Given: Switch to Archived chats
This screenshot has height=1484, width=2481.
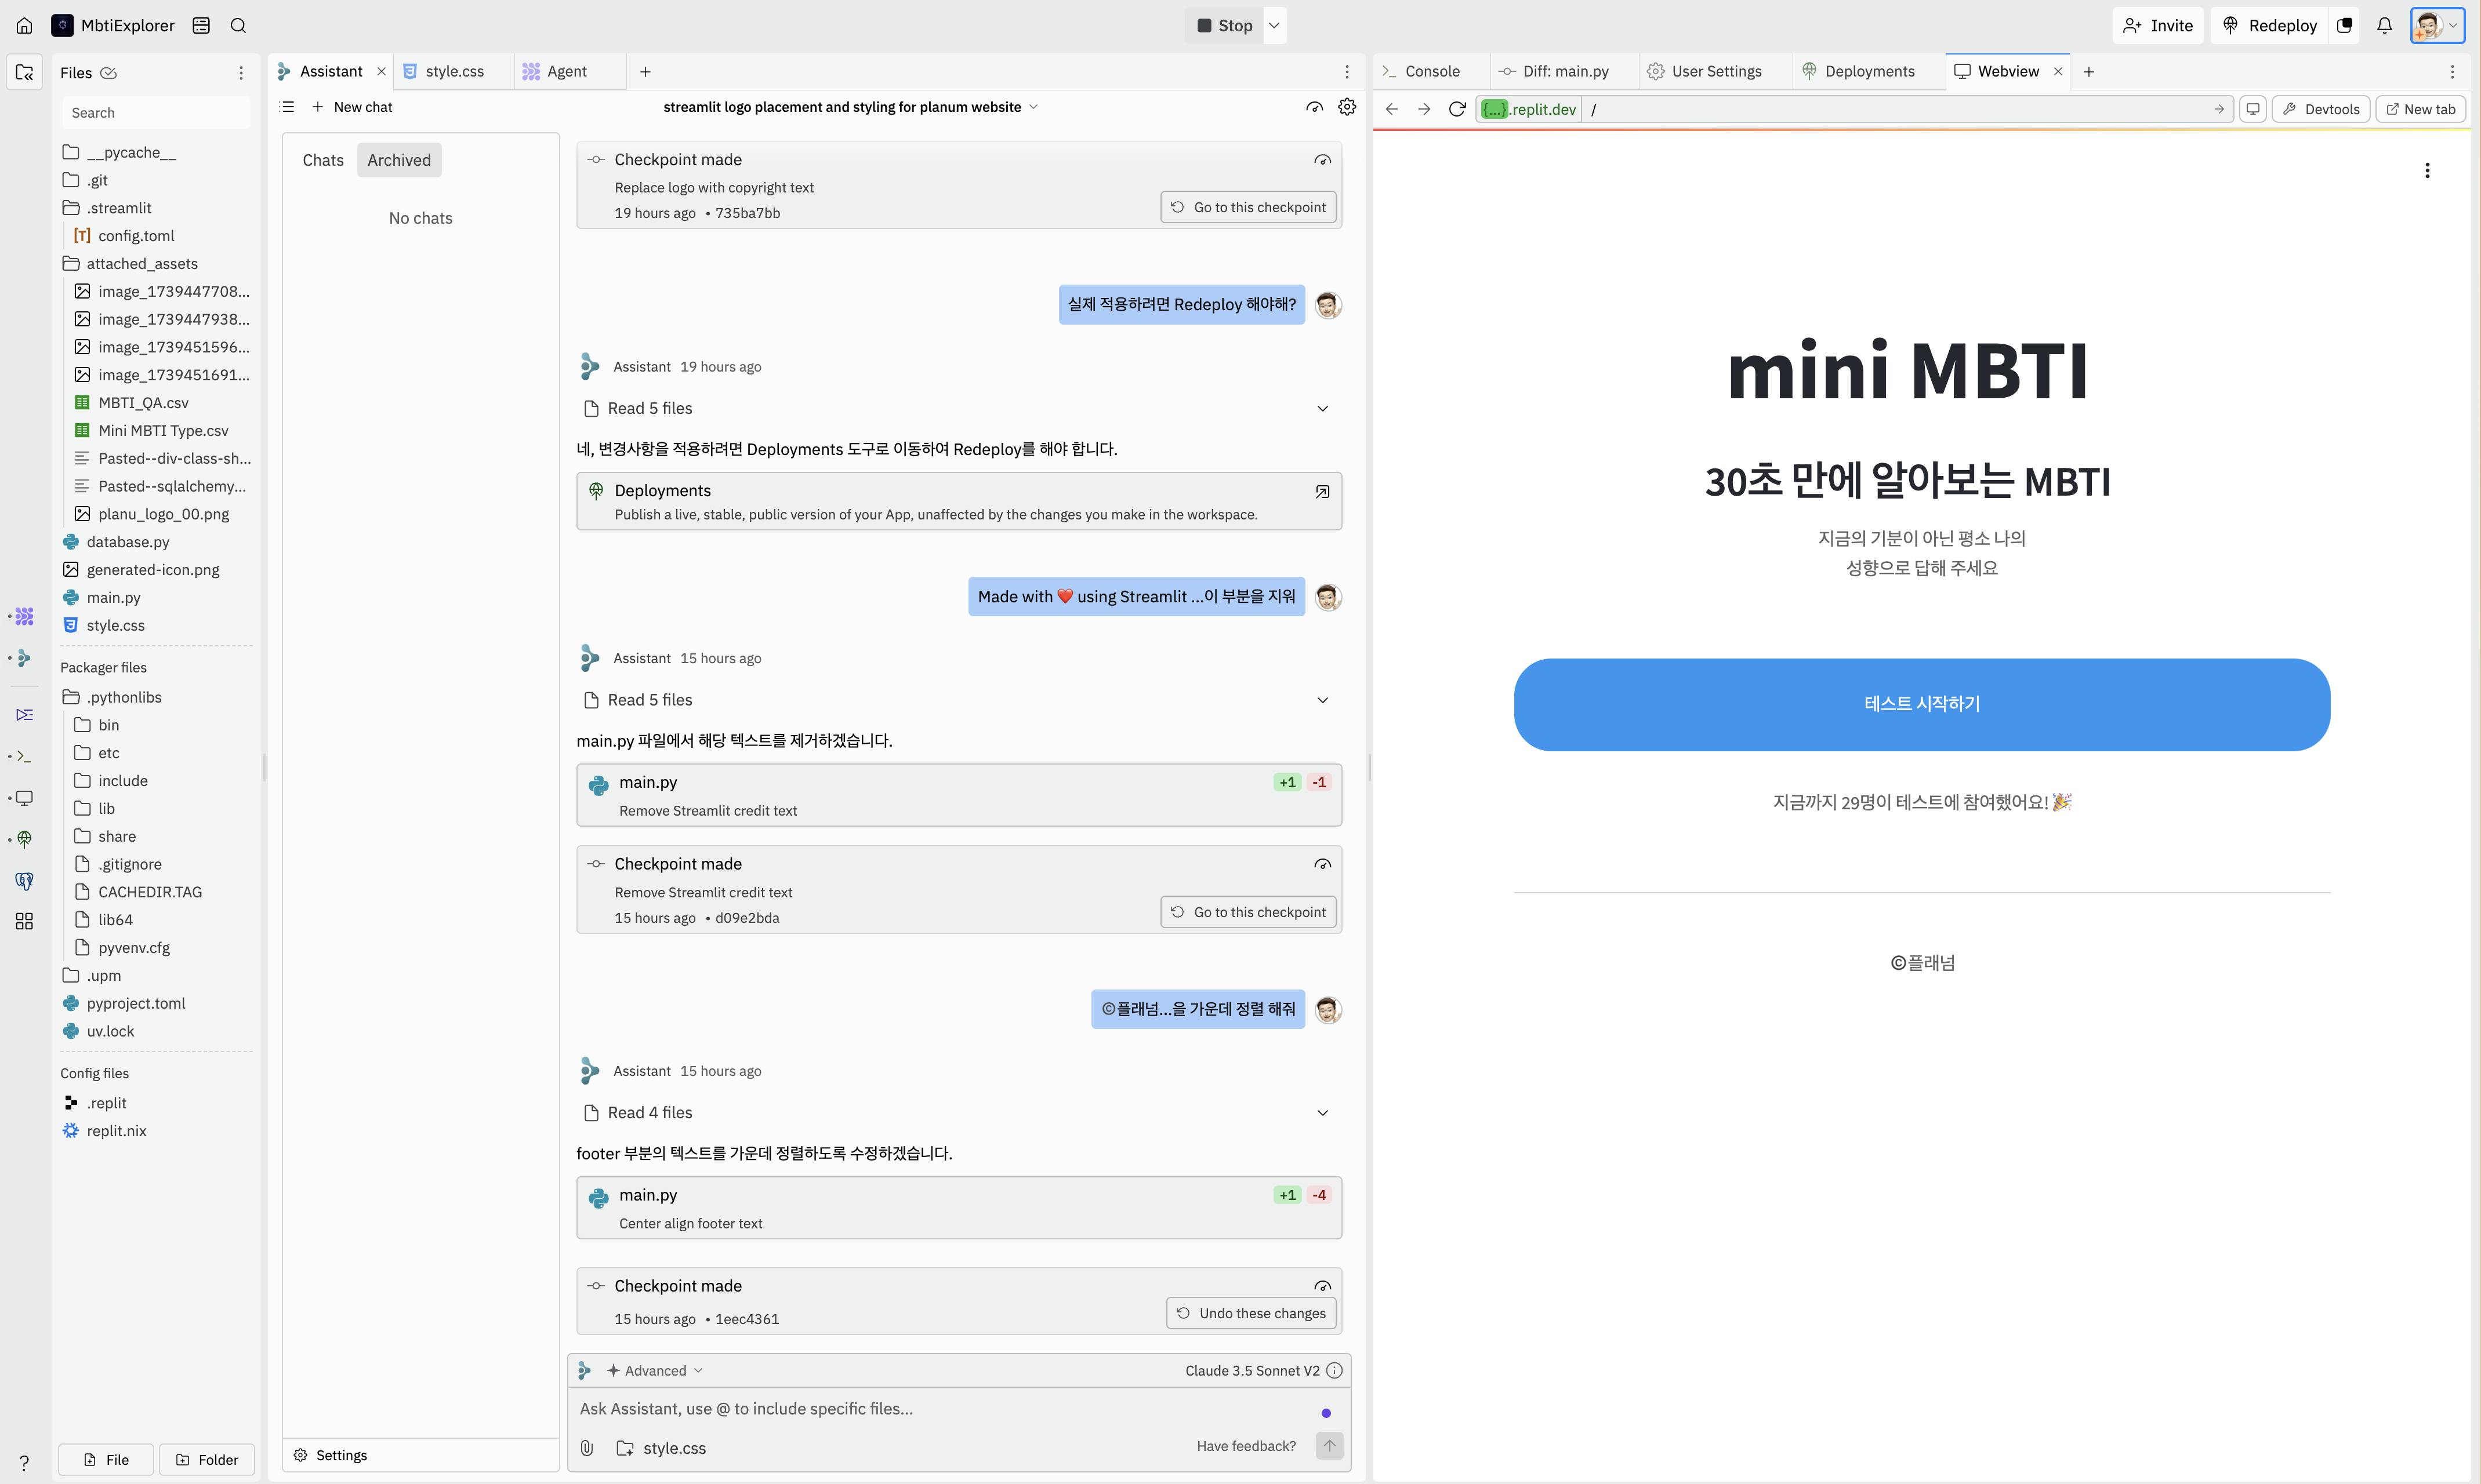Looking at the screenshot, I should tap(398, 160).
